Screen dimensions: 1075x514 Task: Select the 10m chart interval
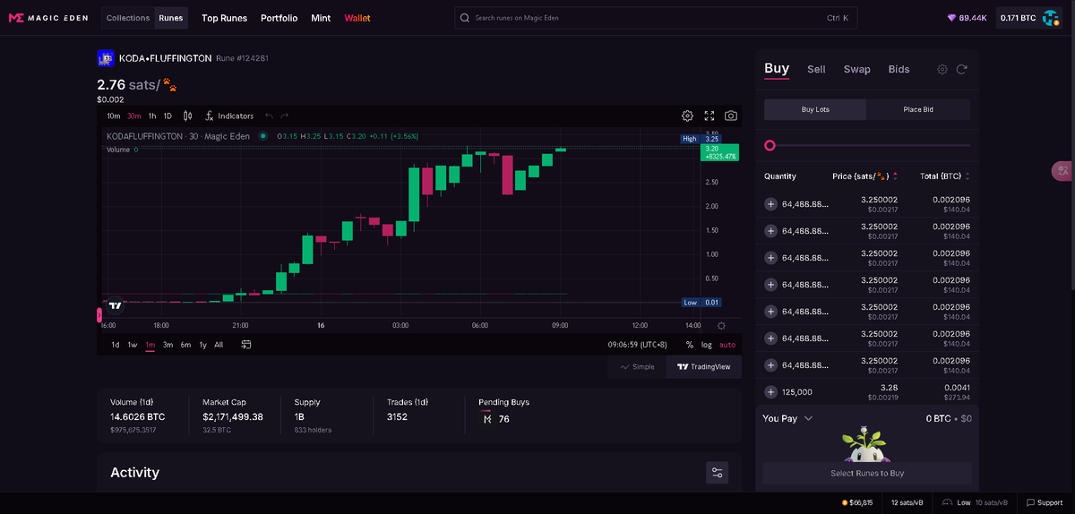coord(114,116)
